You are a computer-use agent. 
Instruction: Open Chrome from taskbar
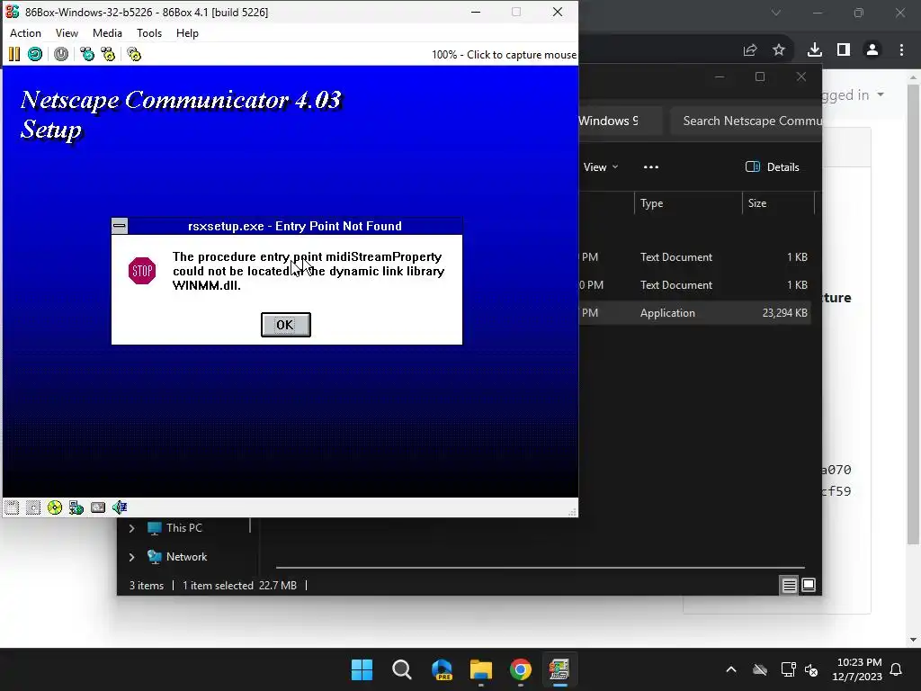(521, 669)
